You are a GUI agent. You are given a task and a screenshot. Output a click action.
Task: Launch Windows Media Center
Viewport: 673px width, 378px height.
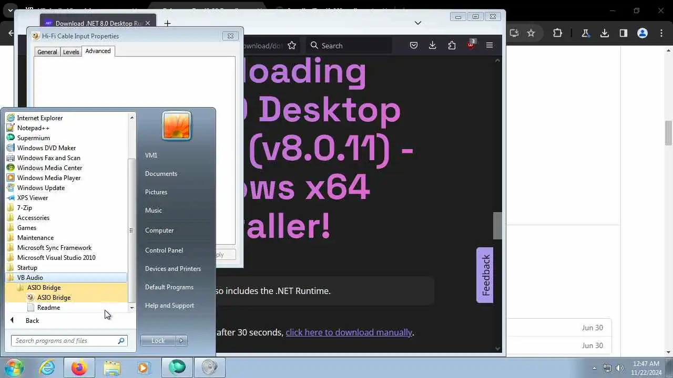pos(49,168)
